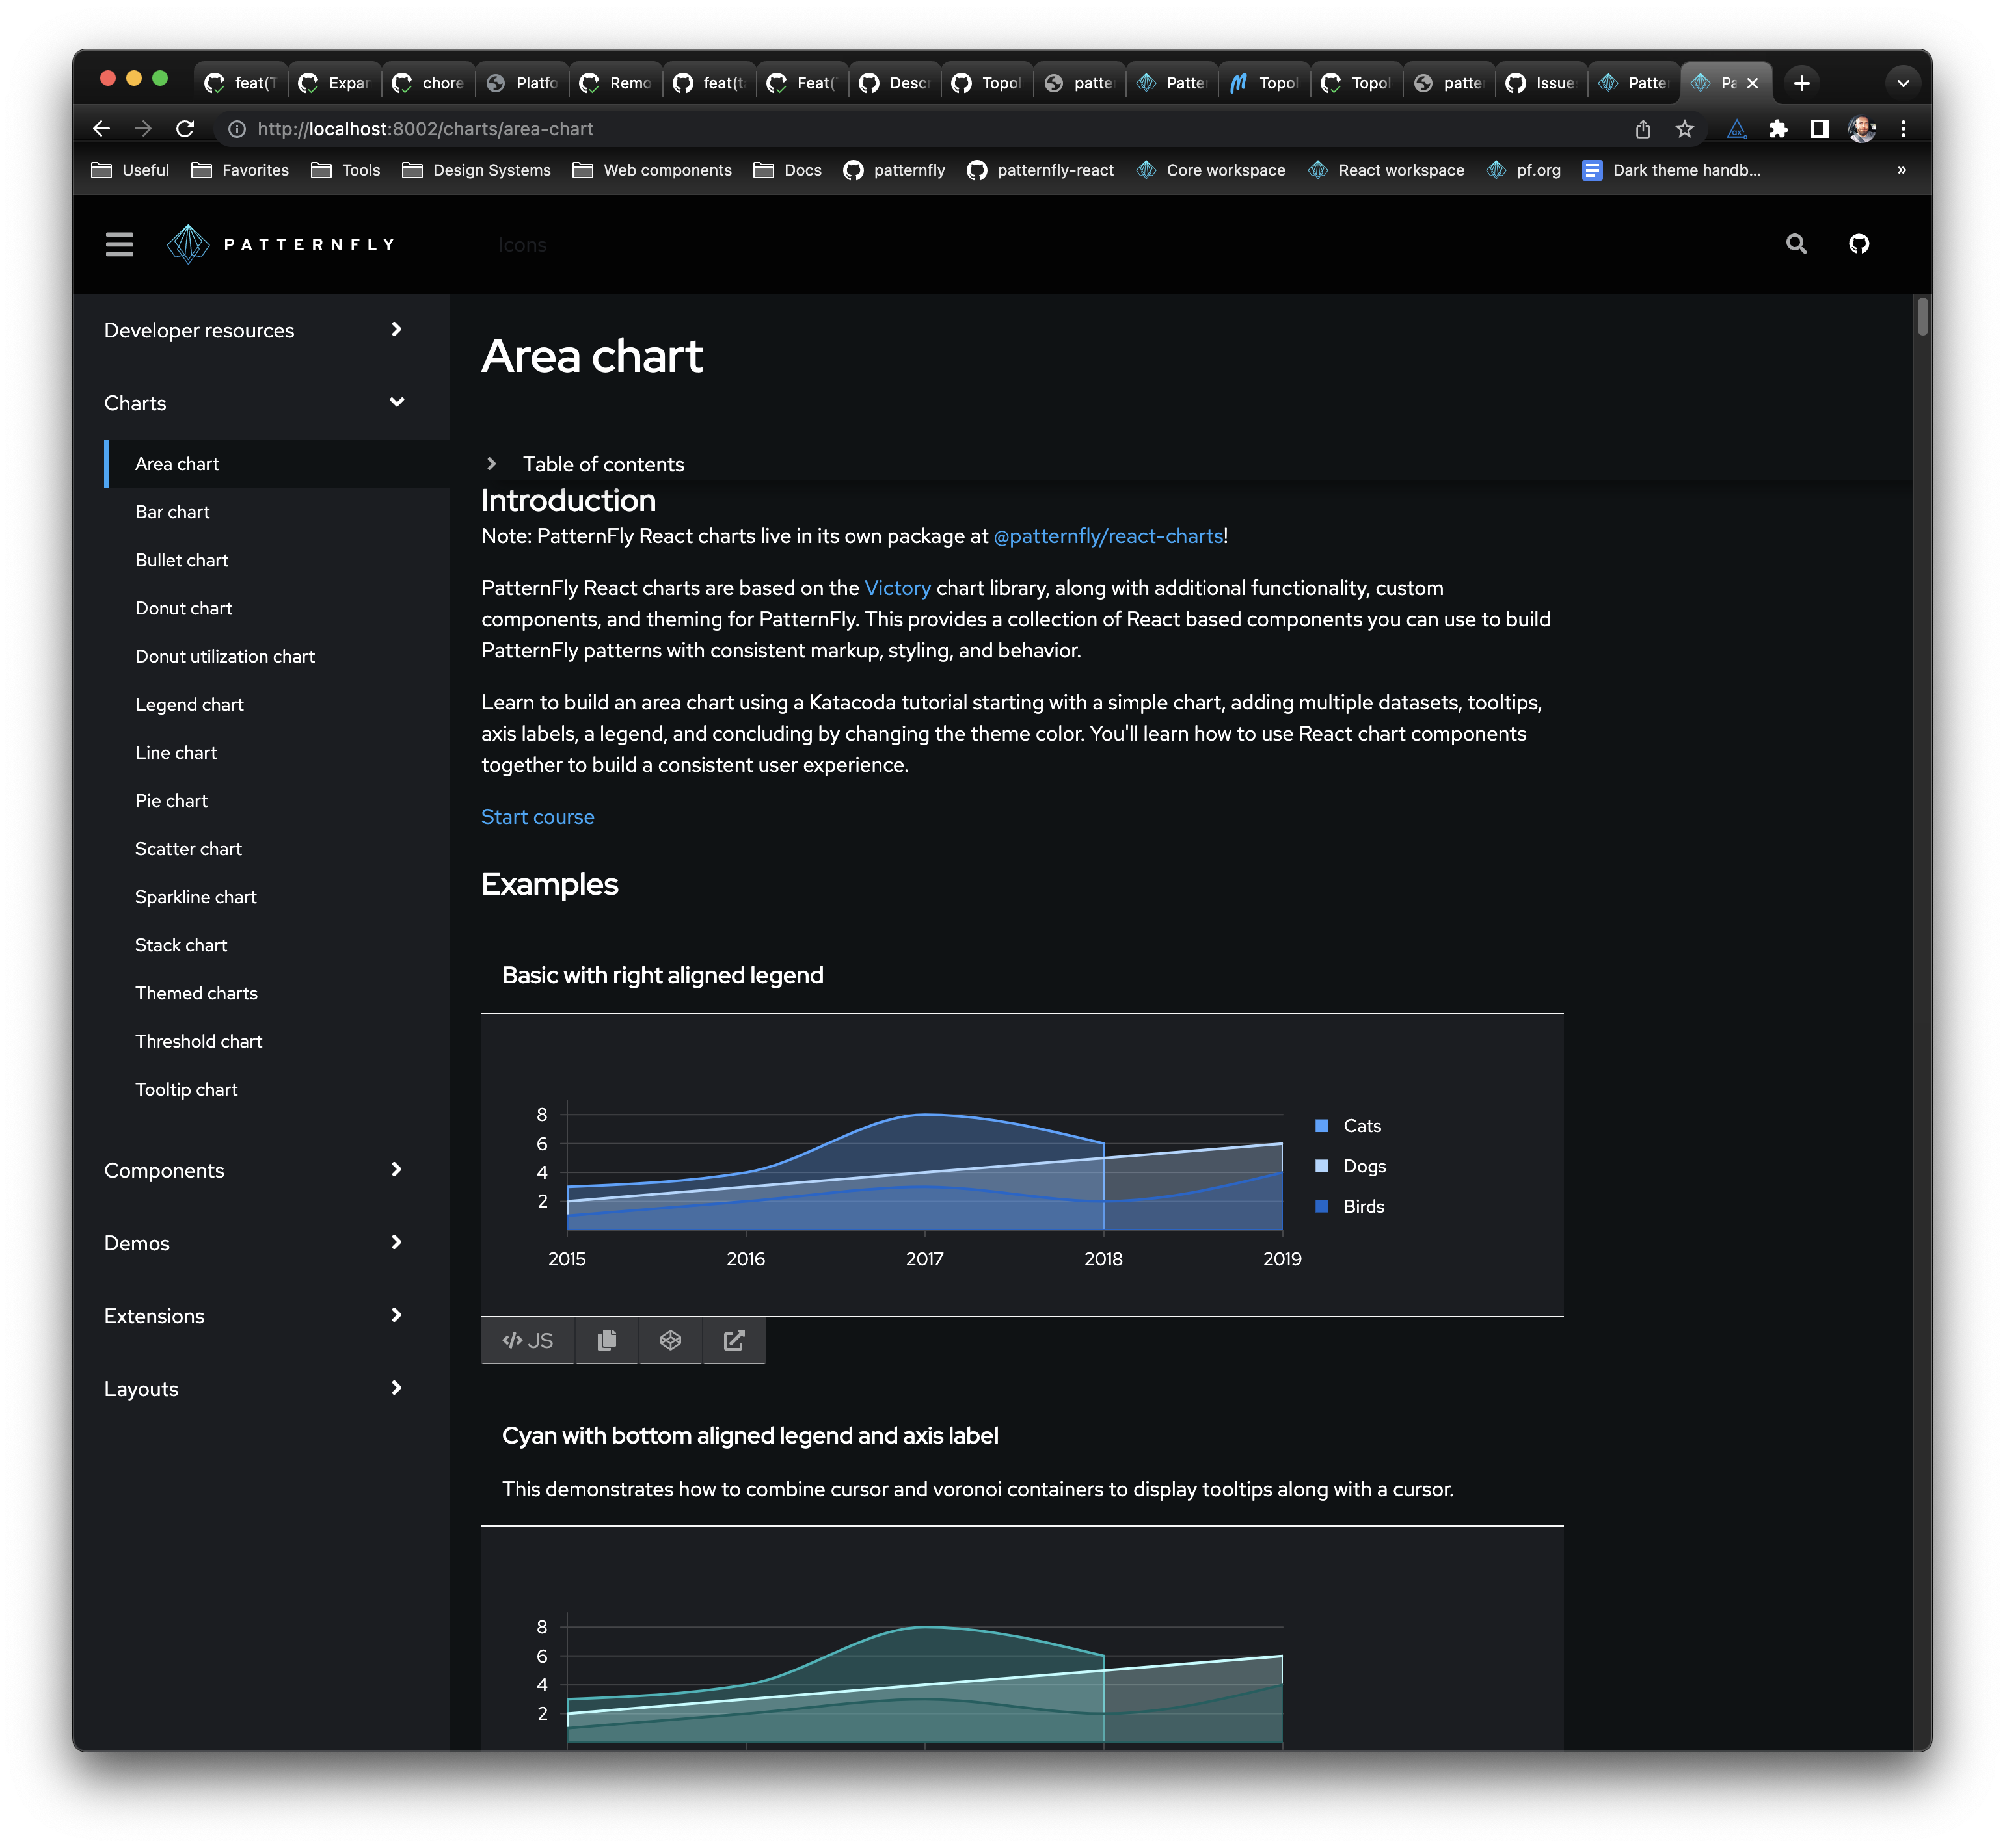Bookmark this page with star icon
This screenshot has height=1848, width=2005.
[x=1685, y=129]
